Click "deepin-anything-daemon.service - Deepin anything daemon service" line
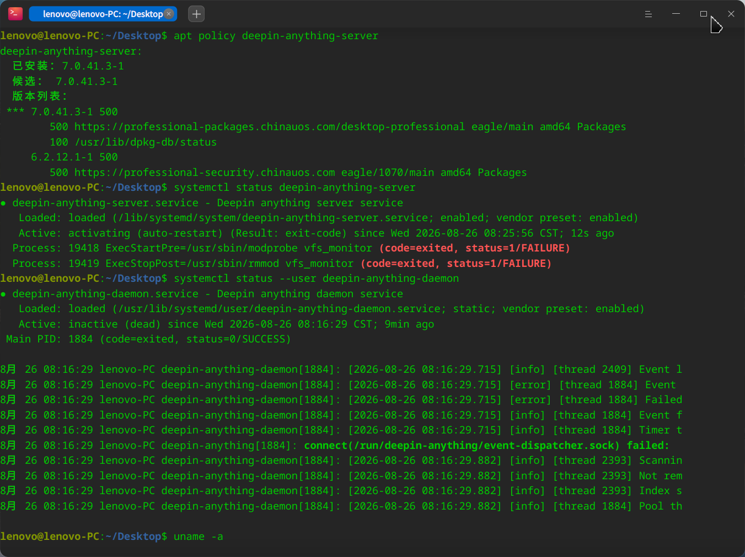 pos(208,294)
